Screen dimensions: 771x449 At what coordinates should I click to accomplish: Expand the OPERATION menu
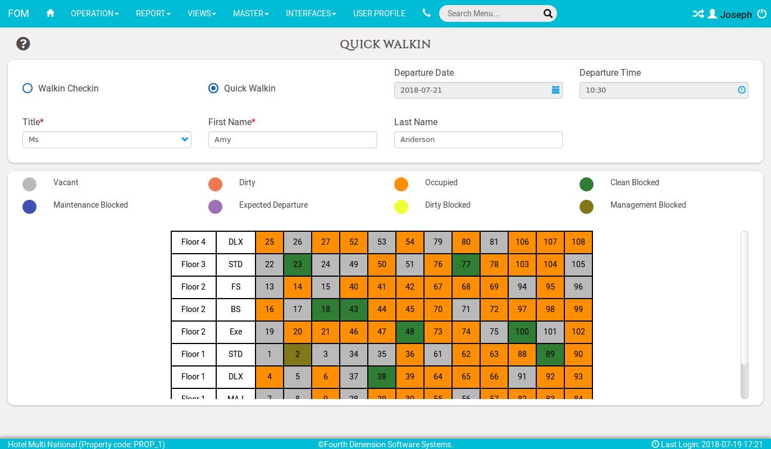pos(94,13)
